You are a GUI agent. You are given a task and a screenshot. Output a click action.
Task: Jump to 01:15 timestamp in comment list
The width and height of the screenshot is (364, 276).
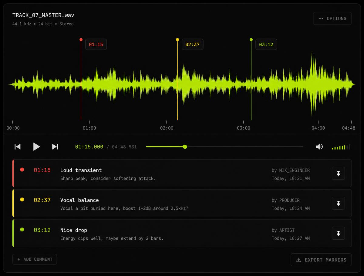(x=42, y=170)
